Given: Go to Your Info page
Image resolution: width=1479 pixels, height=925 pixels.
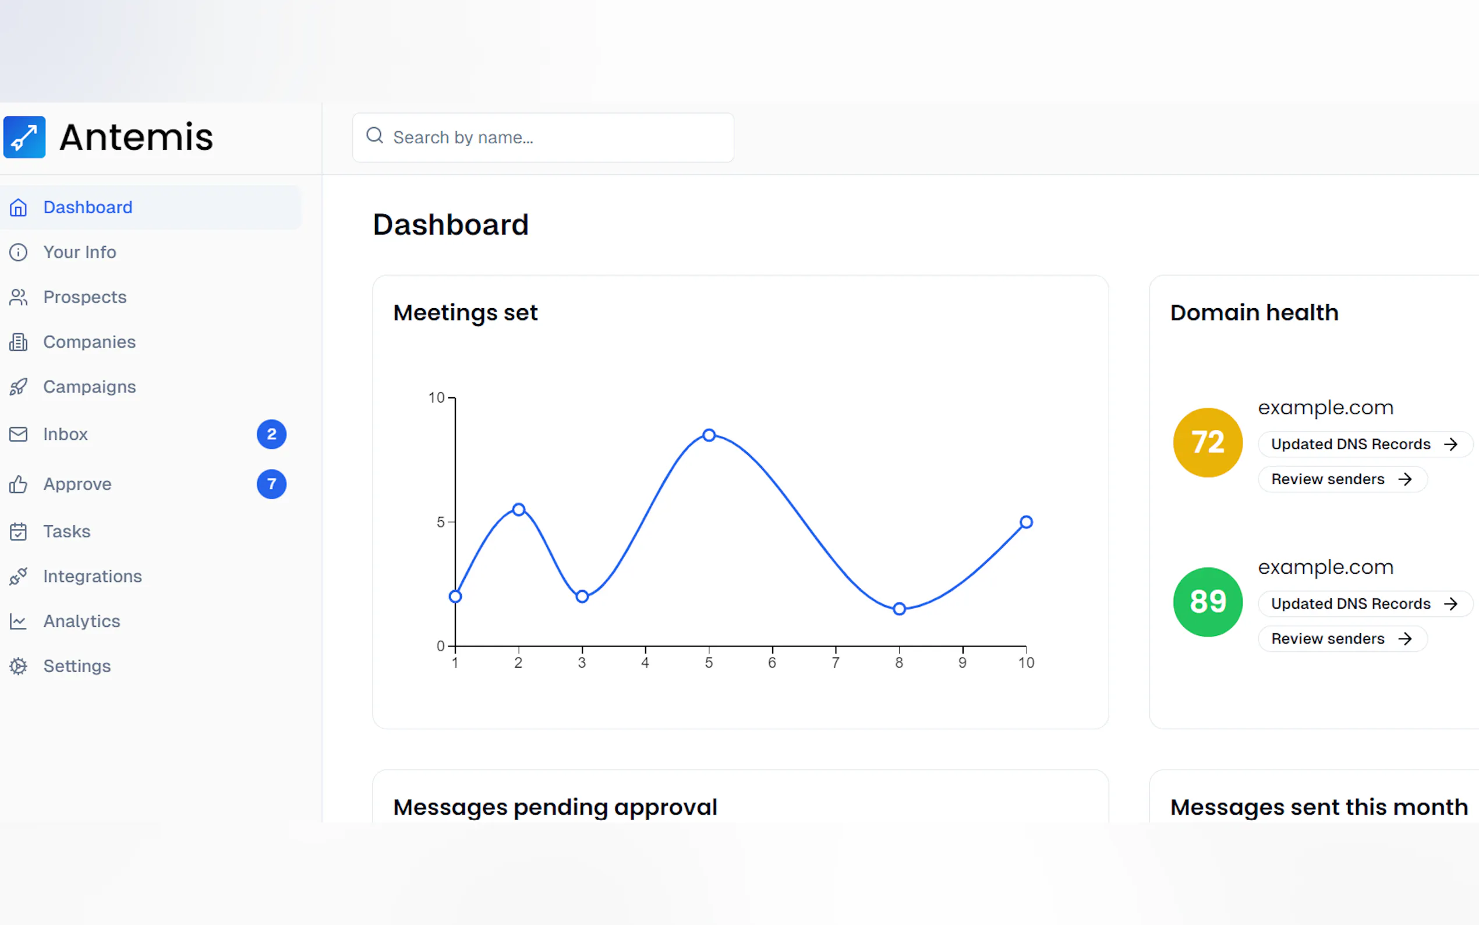Looking at the screenshot, I should 80,252.
